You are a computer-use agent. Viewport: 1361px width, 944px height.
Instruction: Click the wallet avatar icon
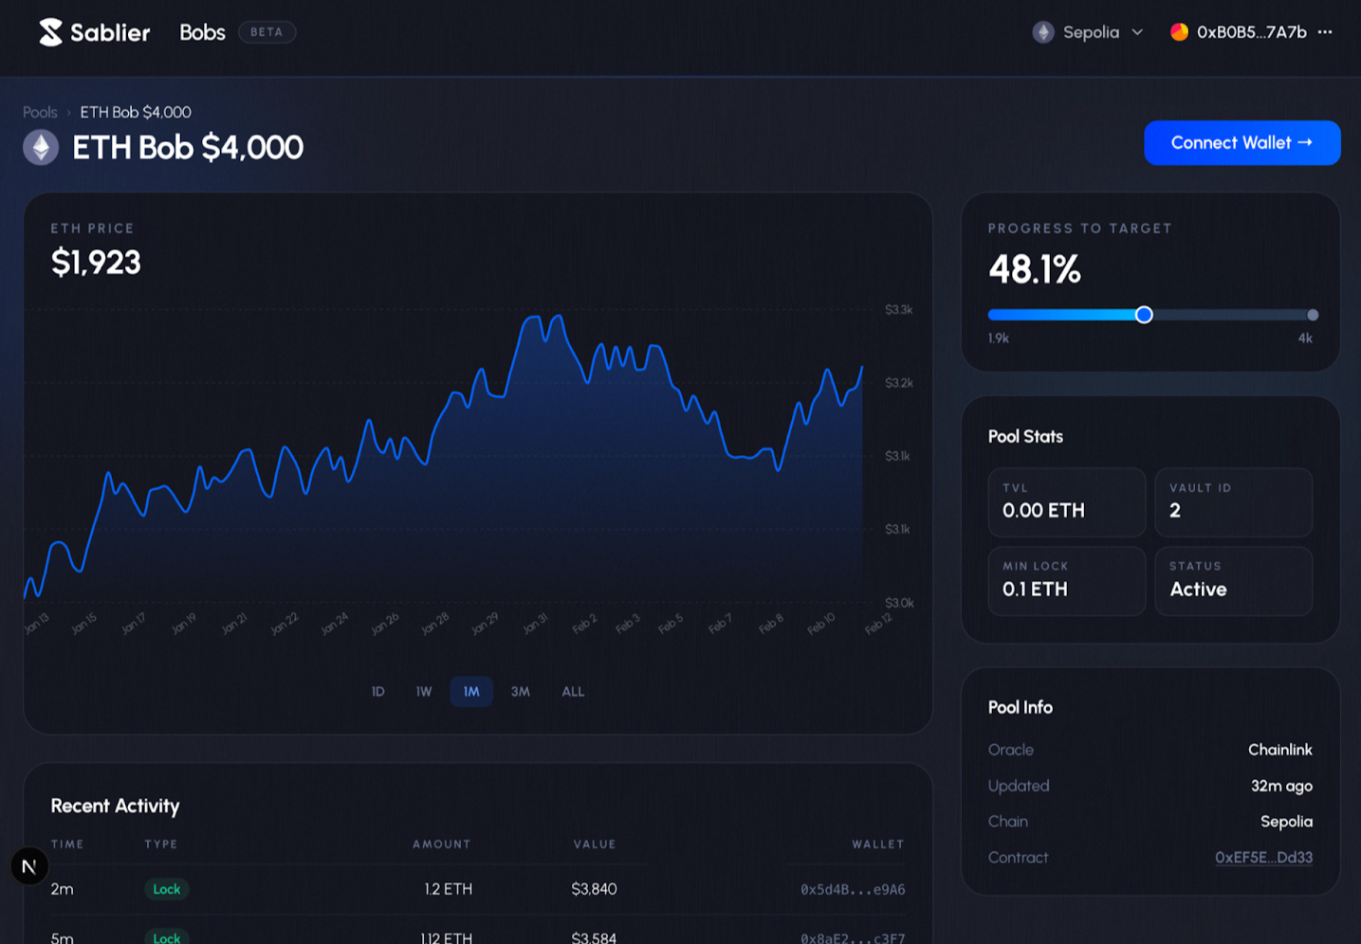[1179, 32]
